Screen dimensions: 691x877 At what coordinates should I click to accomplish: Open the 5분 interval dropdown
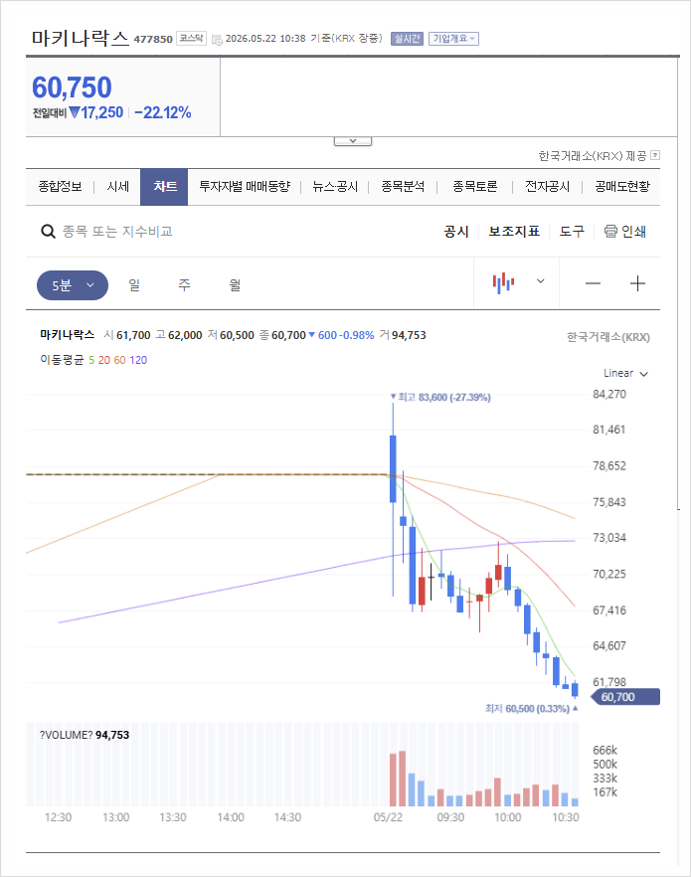click(73, 285)
